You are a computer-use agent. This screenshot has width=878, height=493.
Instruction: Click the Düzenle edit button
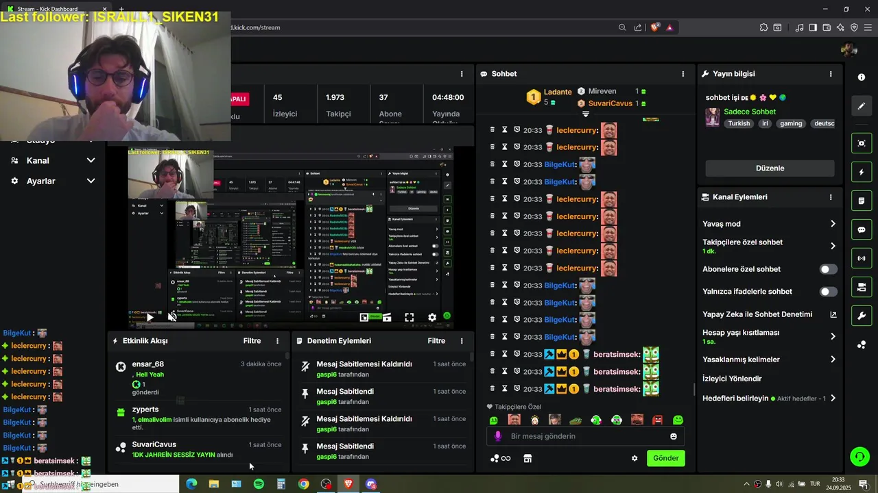click(770, 168)
